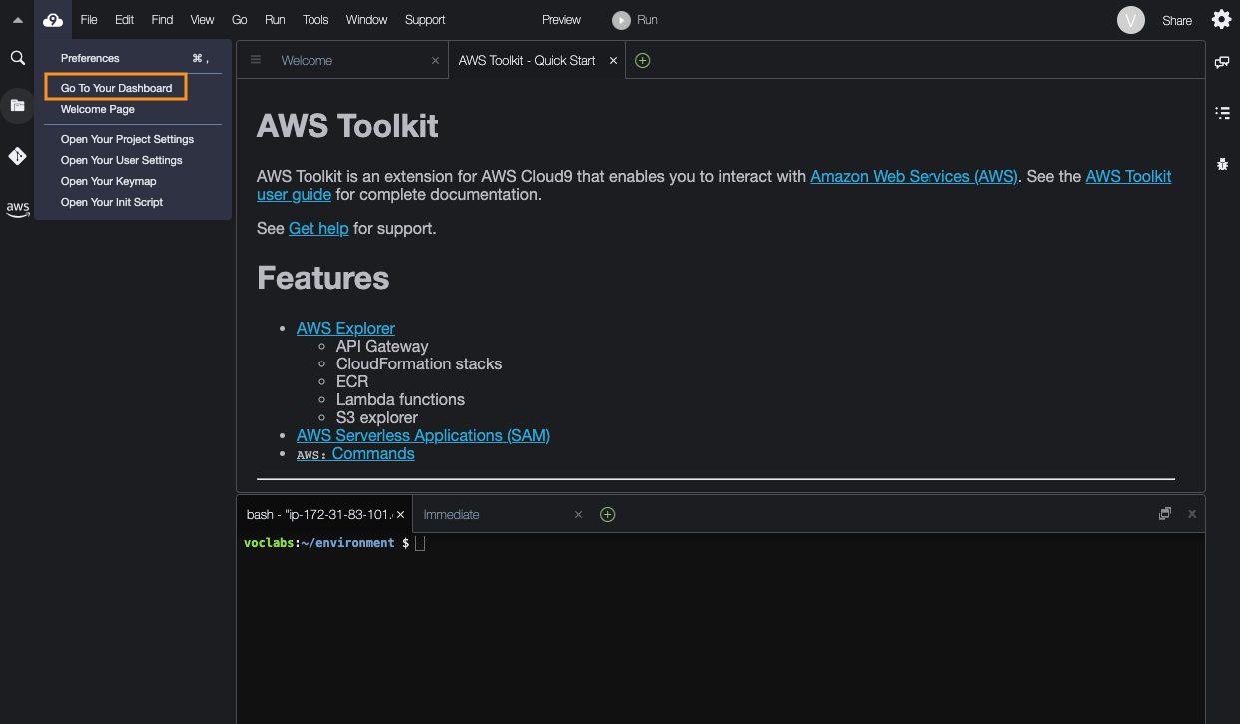Close the Welcome tab
The width and height of the screenshot is (1240, 724).
[435, 61]
